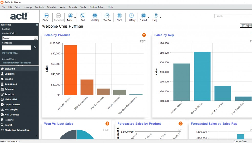Open the Contact Field combo box
This screenshot has height=143, width=252.
tap(20, 38)
